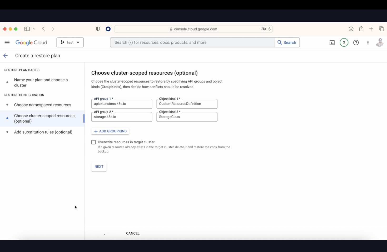Toggle the Safari sidebar icon
This screenshot has width=387, height=252.
pyautogui.click(x=27, y=29)
